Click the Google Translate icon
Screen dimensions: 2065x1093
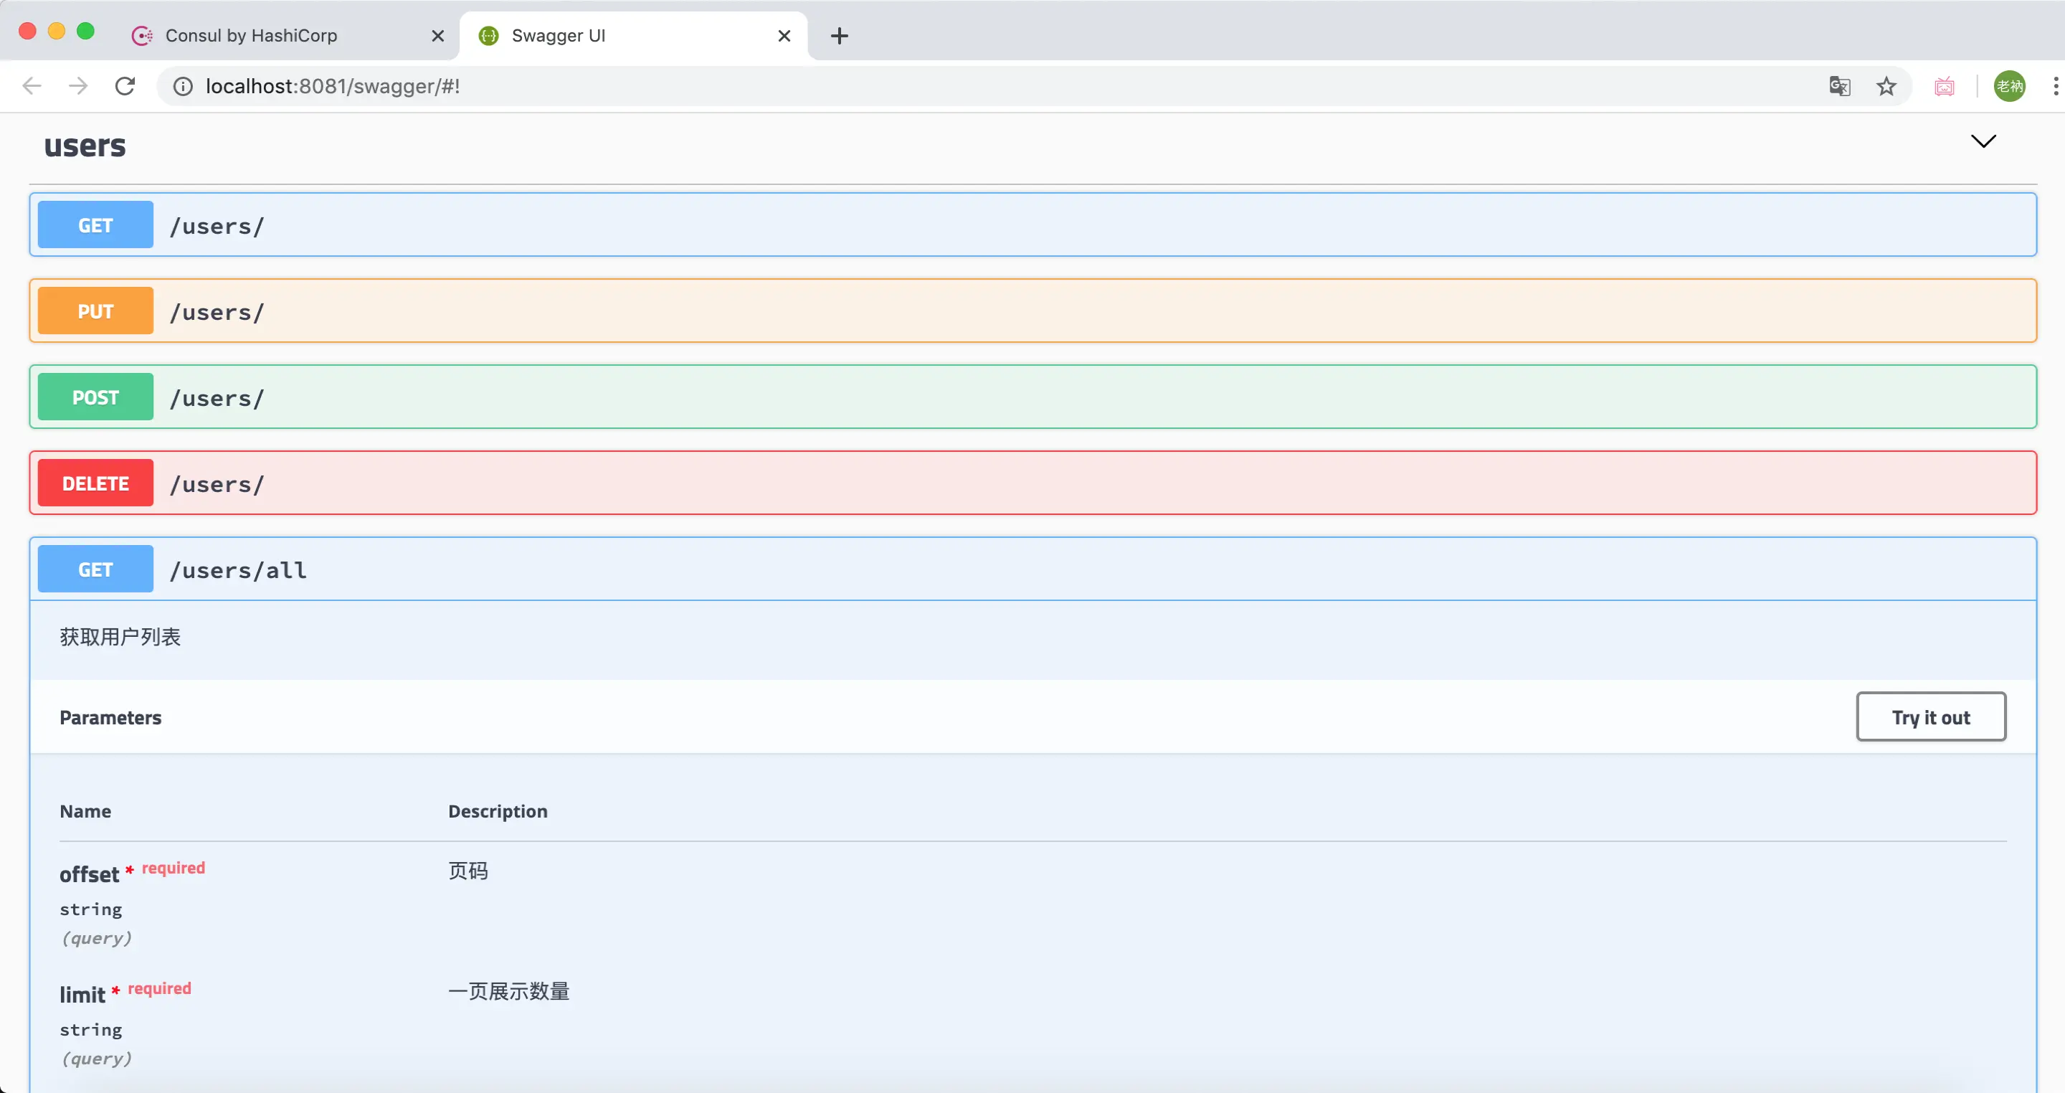click(1840, 86)
